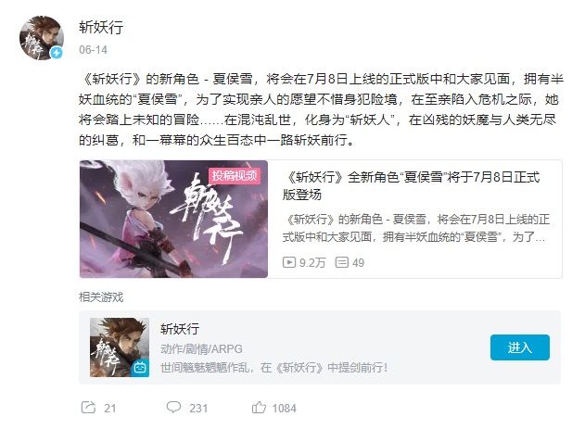585x429 pixels.
Task: Open the 夏侯雪 video thumbnail
Action: point(173,220)
